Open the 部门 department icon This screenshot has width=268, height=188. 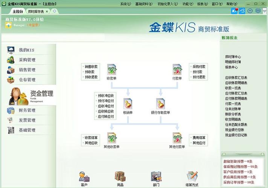pos(156,177)
